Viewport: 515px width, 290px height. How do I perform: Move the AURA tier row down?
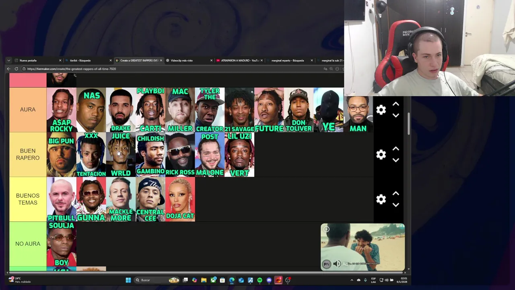[396, 115]
